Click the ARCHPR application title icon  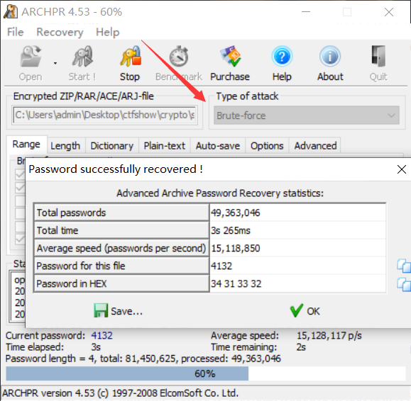pyautogui.click(x=11, y=12)
